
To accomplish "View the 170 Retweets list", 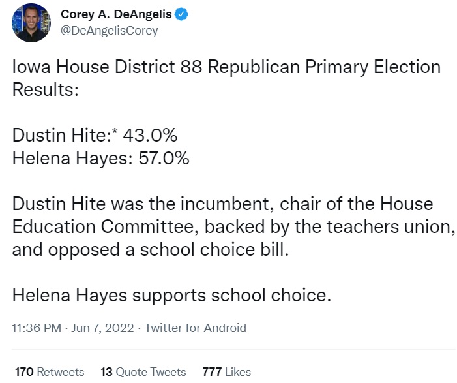I will pos(50,372).
